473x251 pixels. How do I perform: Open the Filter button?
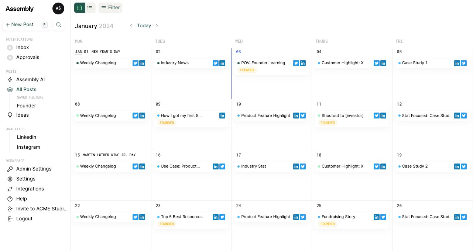click(110, 8)
